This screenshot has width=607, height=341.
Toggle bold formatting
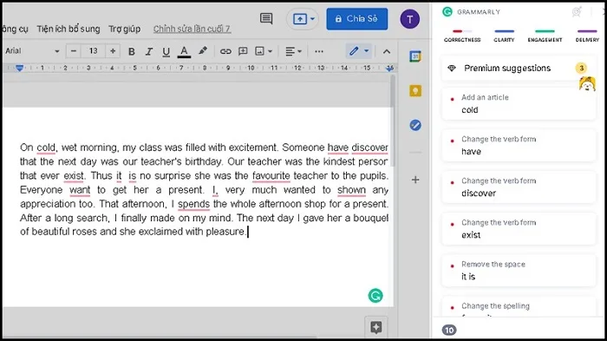pos(131,51)
